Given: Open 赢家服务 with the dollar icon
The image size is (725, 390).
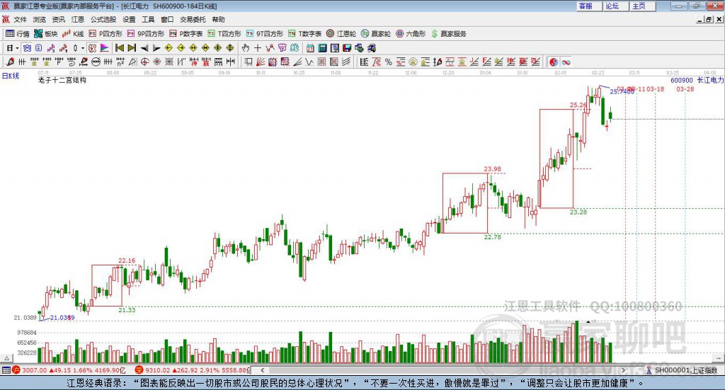Looking at the screenshot, I should coord(448,34).
